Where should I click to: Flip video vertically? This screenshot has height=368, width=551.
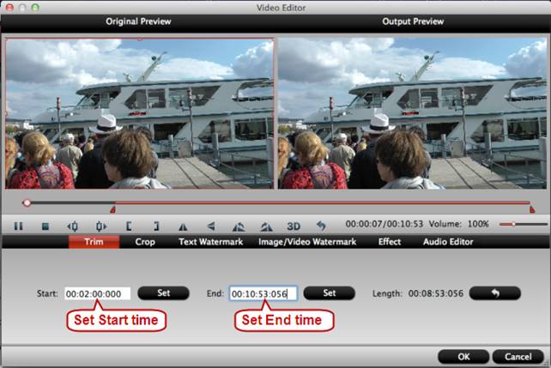[x=211, y=226]
